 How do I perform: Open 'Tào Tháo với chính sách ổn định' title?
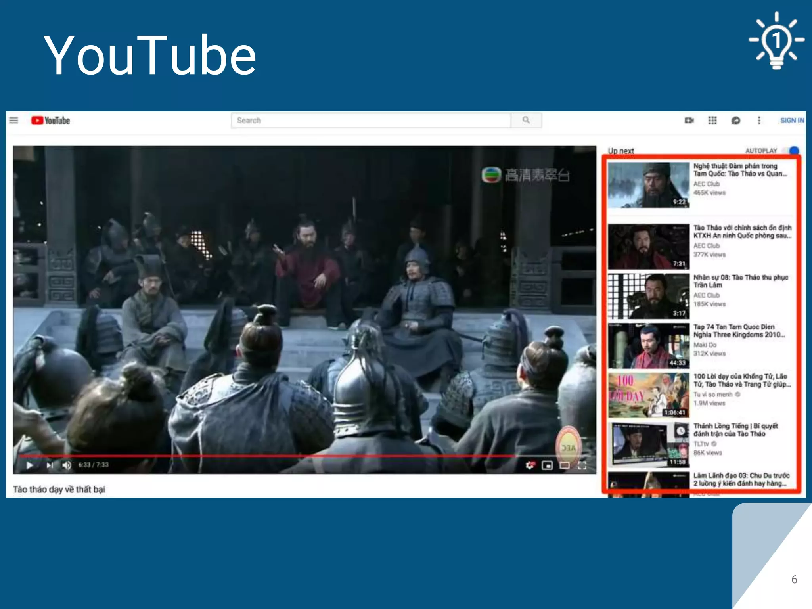click(742, 232)
